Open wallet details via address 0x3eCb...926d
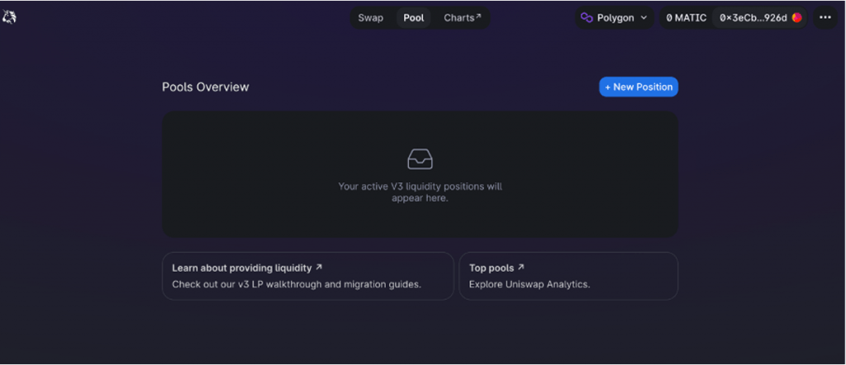The height and width of the screenshot is (365, 846). 753,17
